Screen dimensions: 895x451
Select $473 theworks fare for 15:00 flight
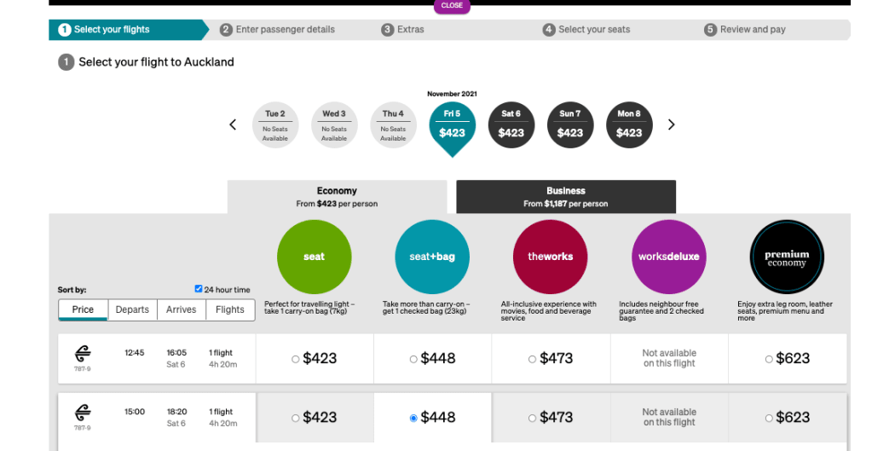pyautogui.click(x=532, y=418)
